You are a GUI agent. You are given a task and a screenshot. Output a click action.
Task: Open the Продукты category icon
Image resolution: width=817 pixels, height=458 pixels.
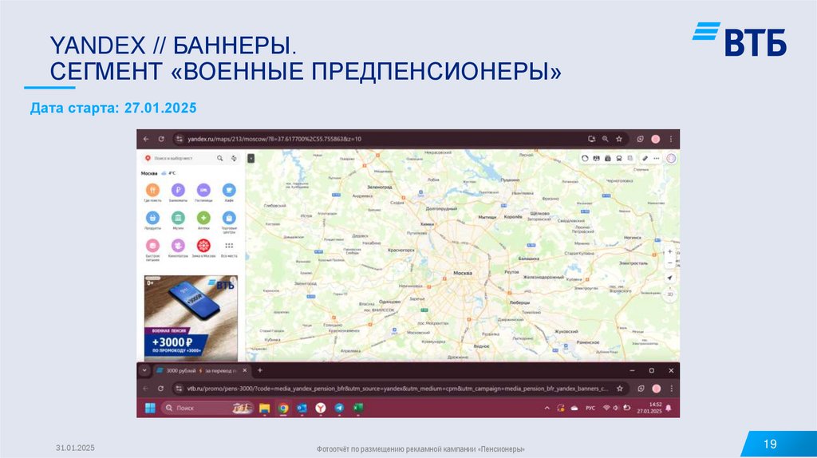(x=152, y=218)
